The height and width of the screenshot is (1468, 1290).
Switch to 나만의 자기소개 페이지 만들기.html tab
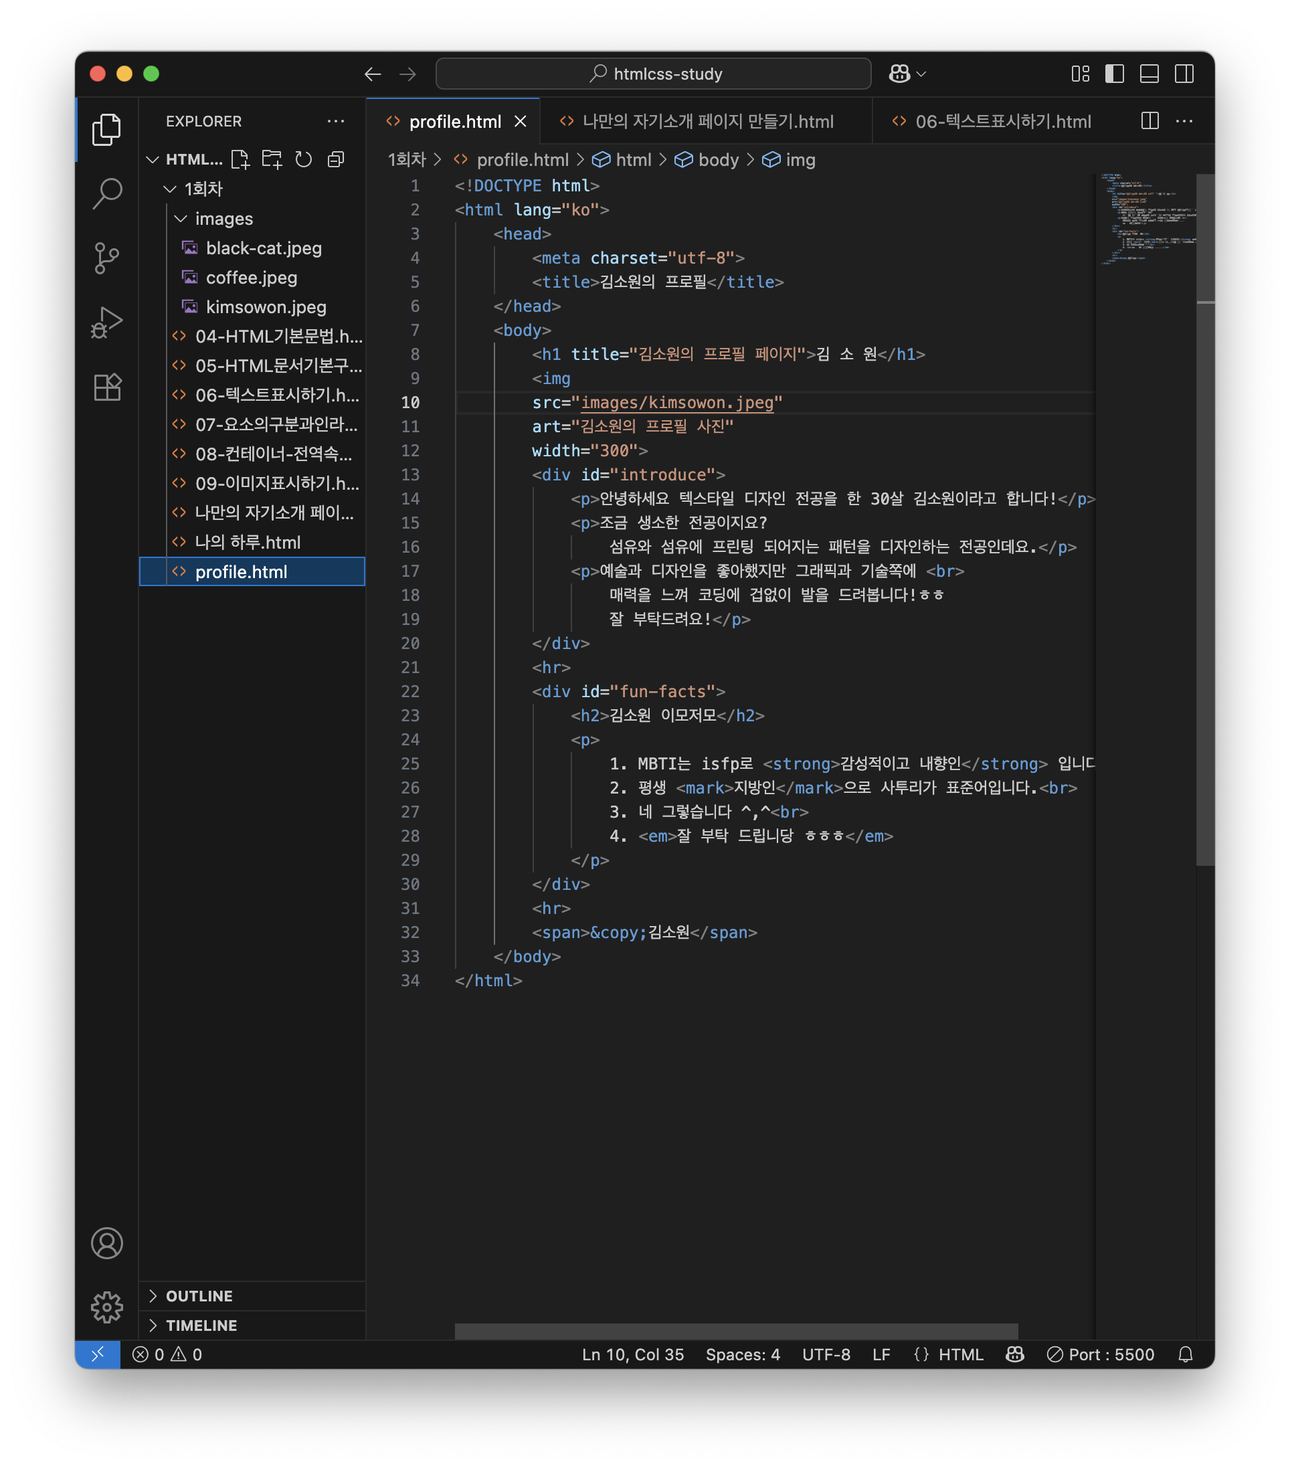tap(707, 121)
